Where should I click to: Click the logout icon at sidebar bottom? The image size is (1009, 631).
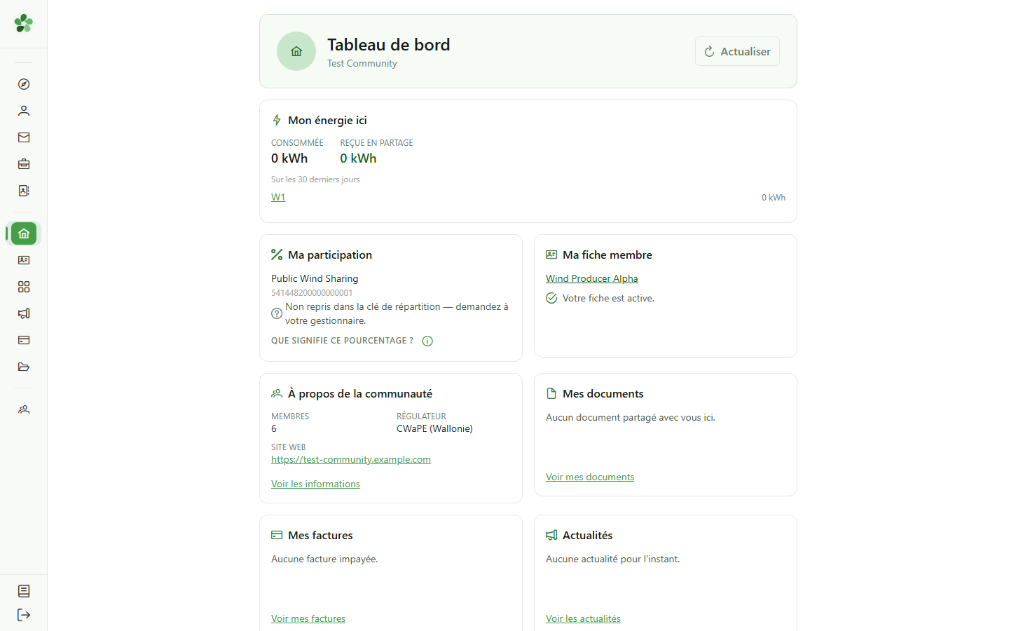coord(24,615)
